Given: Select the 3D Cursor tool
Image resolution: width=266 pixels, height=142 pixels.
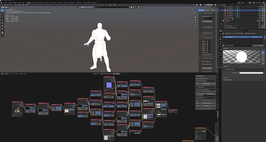Looking at the screenshot, I should [2, 13].
